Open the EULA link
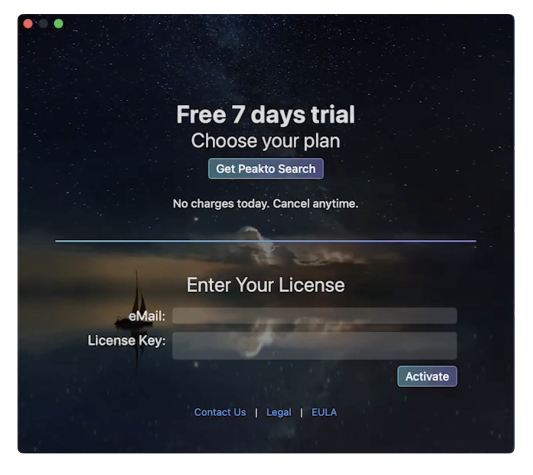The height and width of the screenshot is (475, 533). [324, 412]
